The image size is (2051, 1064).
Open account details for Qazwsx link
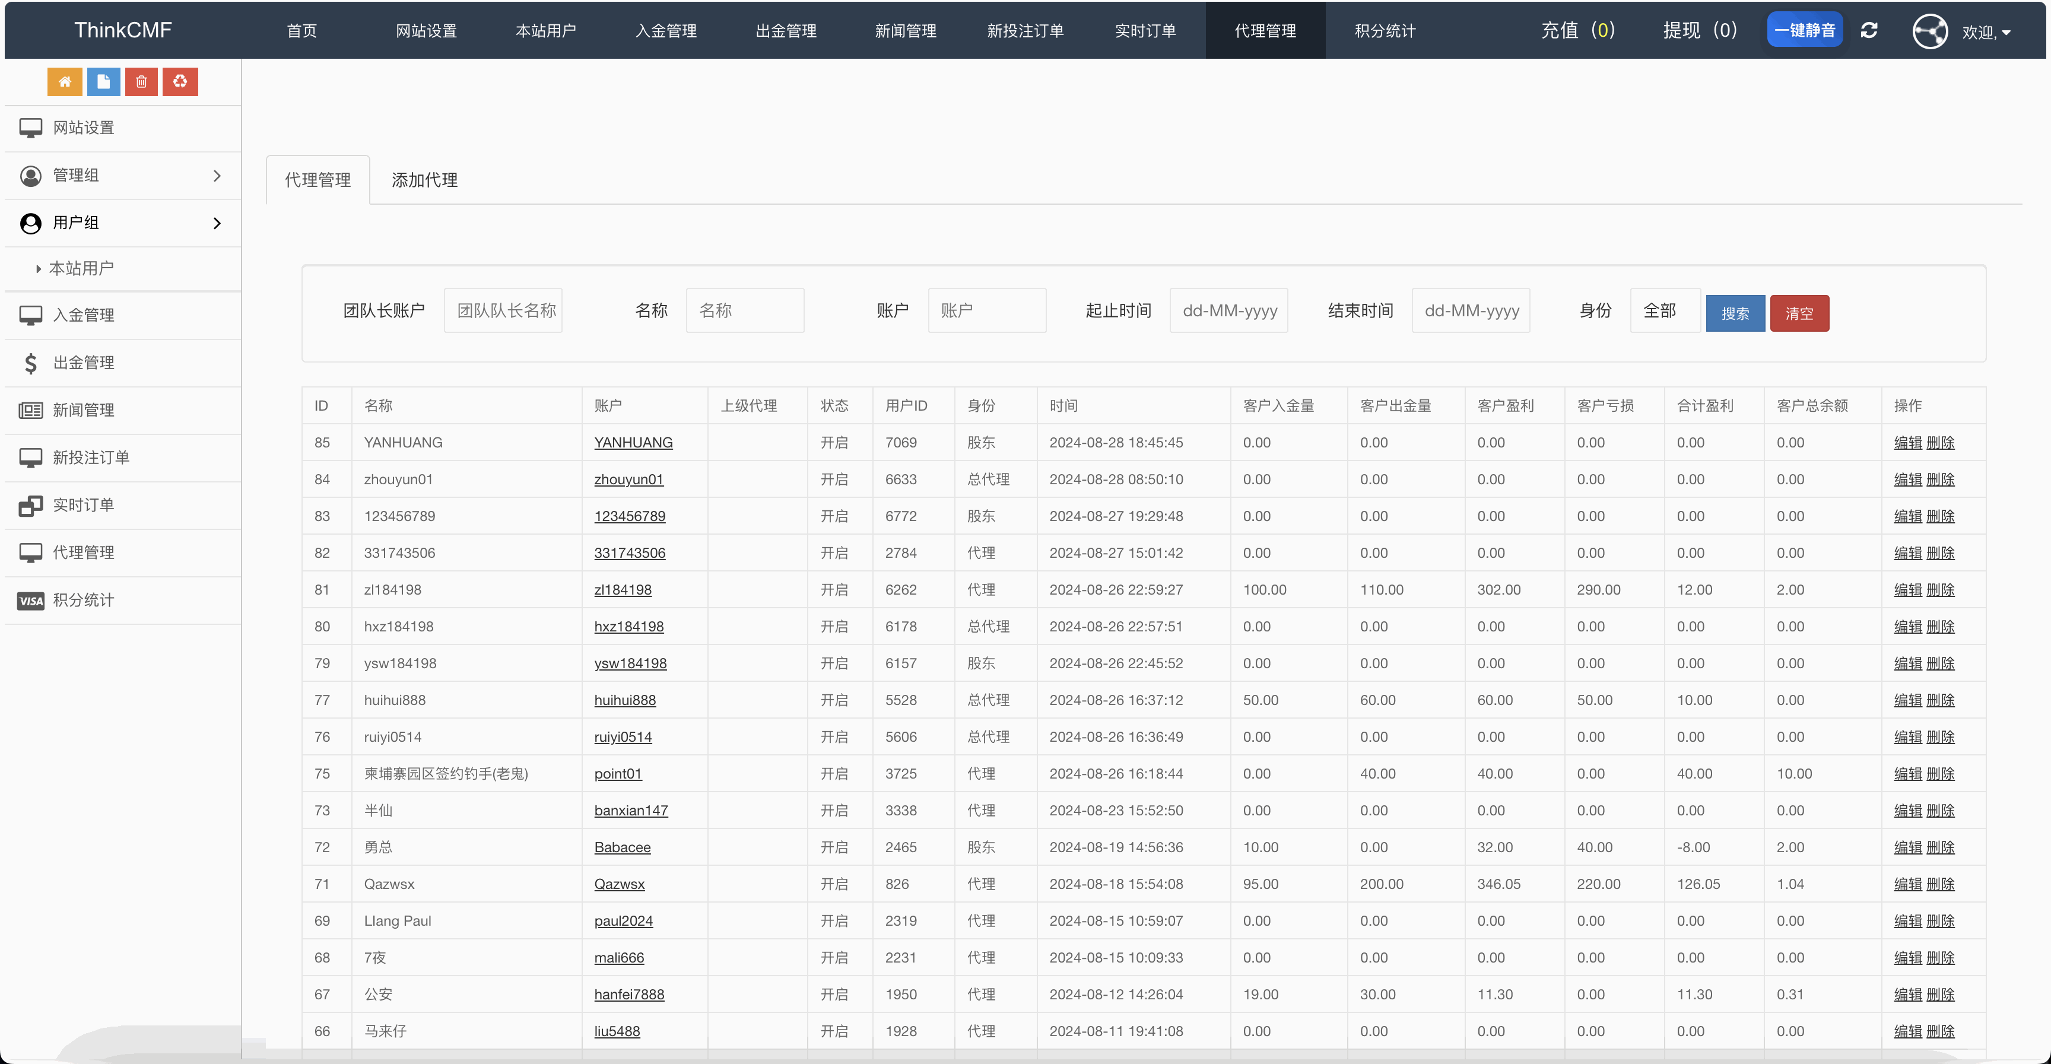coord(620,884)
